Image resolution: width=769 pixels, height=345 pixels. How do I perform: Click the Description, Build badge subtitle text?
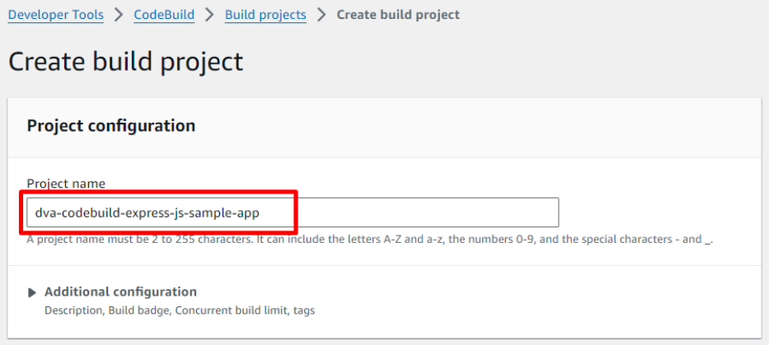[179, 310]
